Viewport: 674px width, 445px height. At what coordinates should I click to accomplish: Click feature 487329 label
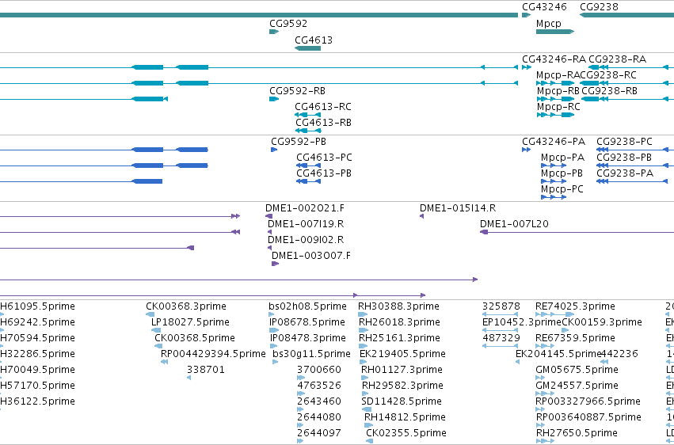(501, 338)
